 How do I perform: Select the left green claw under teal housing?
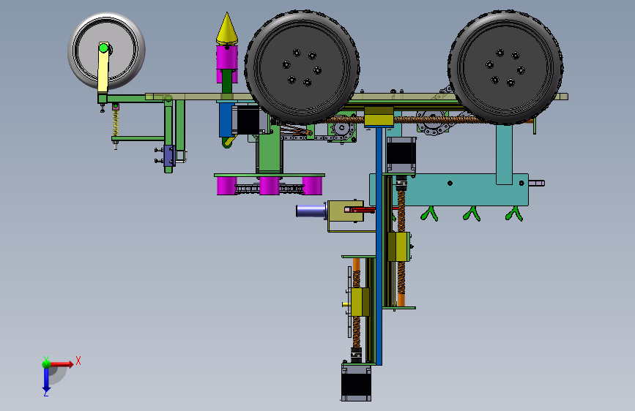(x=429, y=214)
